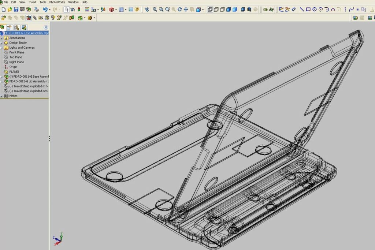Toggle Shaded display mode
The width and height of the screenshot is (375, 250).
234,9
